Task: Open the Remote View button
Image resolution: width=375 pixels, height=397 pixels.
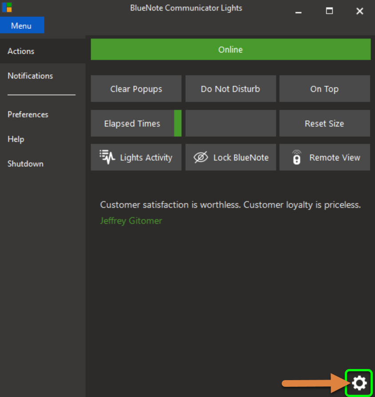Action: coord(325,157)
